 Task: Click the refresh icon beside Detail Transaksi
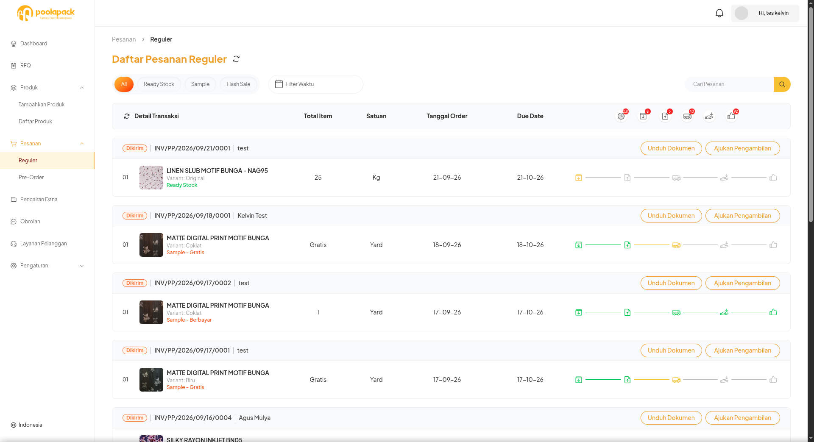pyautogui.click(x=127, y=116)
